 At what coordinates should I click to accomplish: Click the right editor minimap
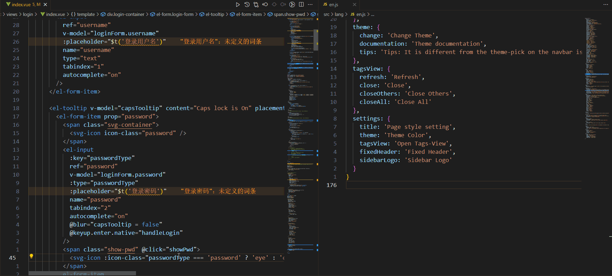point(597,78)
